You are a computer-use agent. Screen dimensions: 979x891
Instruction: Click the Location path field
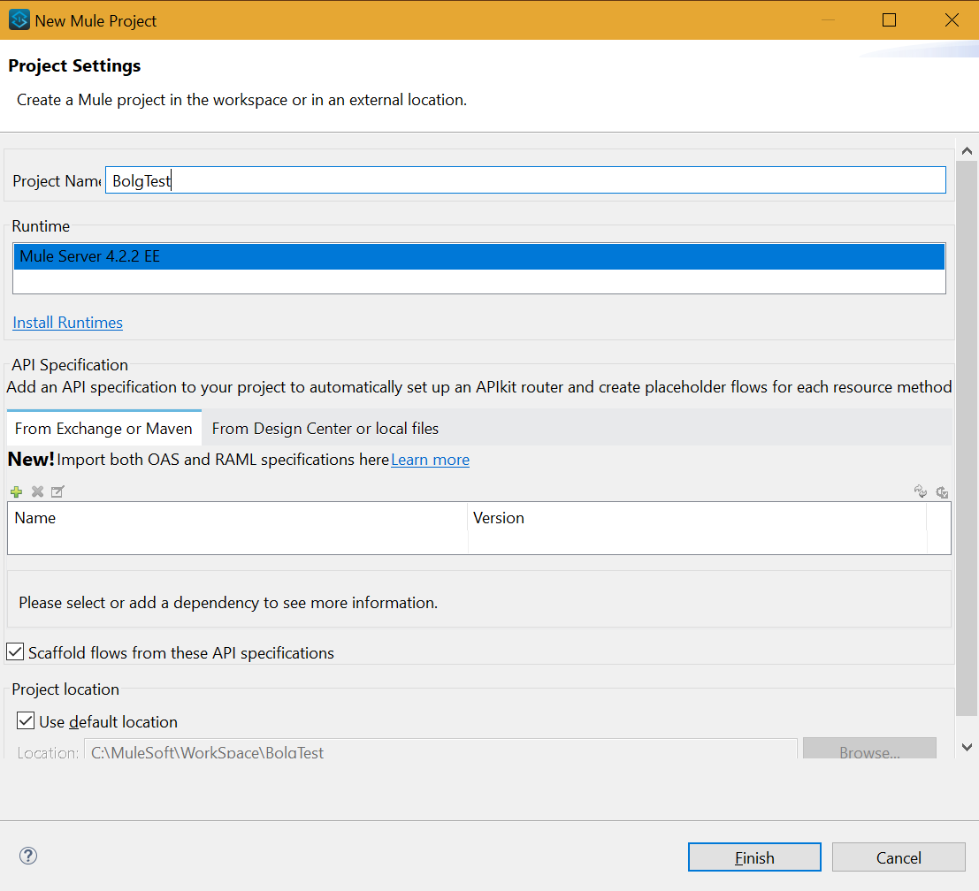pos(440,750)
